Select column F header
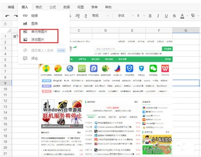The height and width of the screenshot is (157, 201). pos(159,30)
